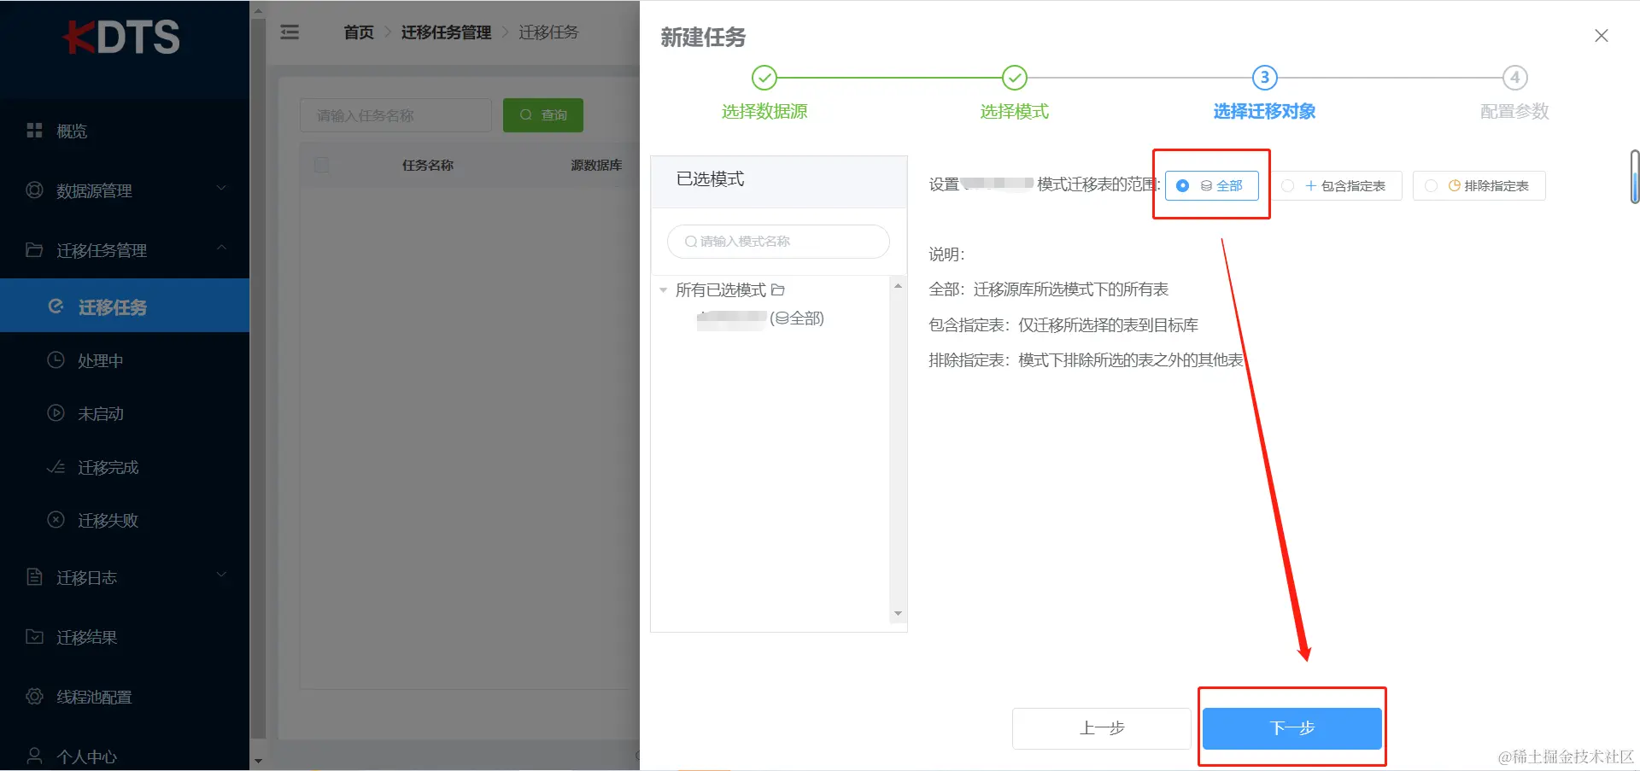Viewport: 1640px width, 771px height.
Task: Close the 新建任务 dialog
Action: (x=1602, y=36)
